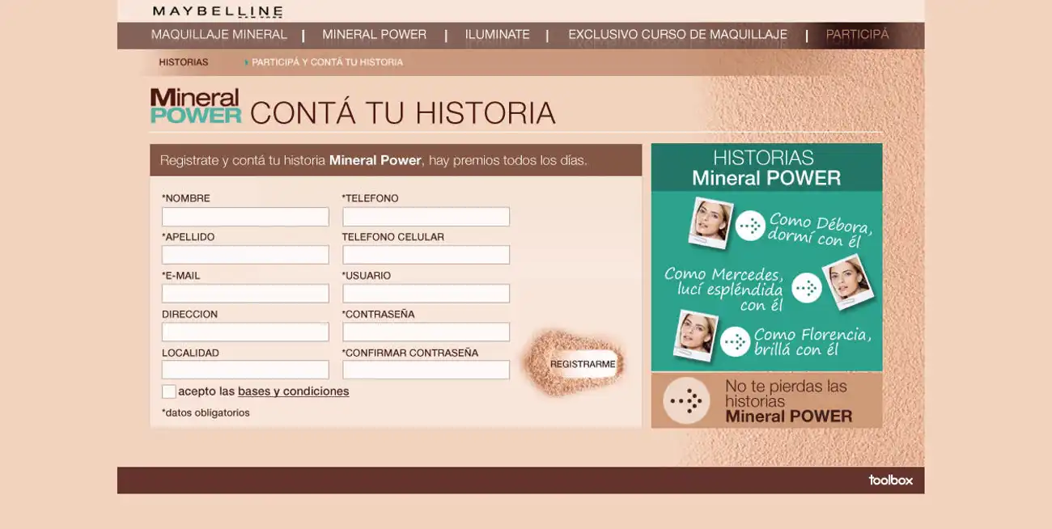This screenshot has height=529, width=1052.
Task: Click the Historias Mineral POWER header
Action: (x=766, y=167)
